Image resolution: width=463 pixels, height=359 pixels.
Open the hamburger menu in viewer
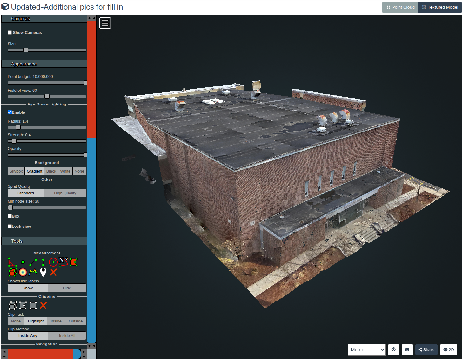pos(105,23)
